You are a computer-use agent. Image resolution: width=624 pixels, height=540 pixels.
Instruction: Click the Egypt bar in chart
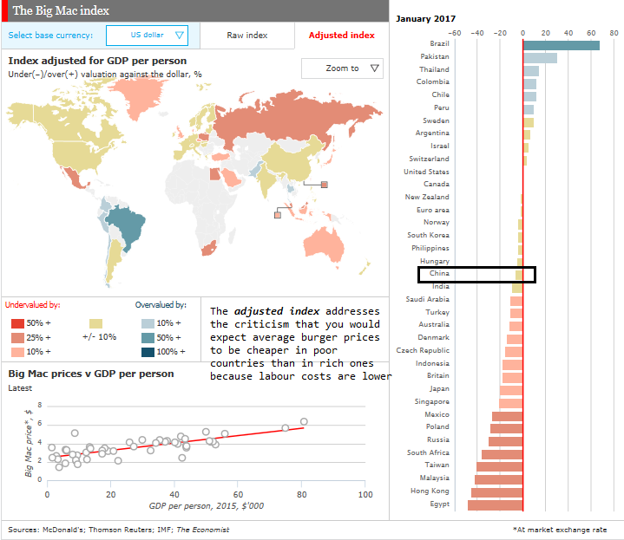pos(495,505)
